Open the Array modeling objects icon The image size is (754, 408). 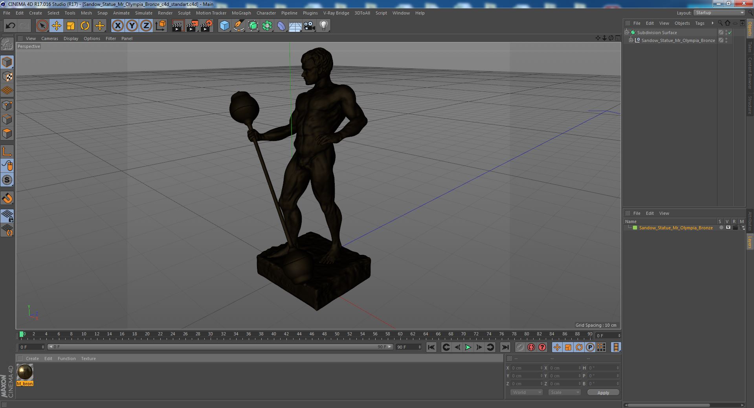tap(267, 26)
